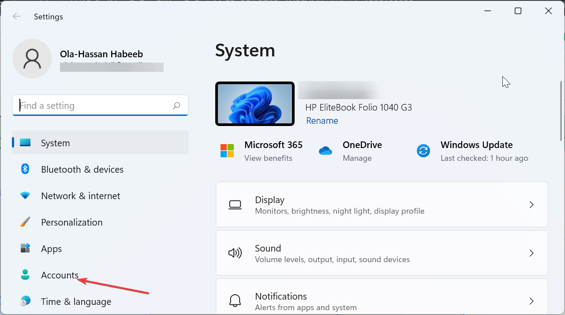
Task: Click the Bluetooth & devices icon
Action: pos(25,169)
